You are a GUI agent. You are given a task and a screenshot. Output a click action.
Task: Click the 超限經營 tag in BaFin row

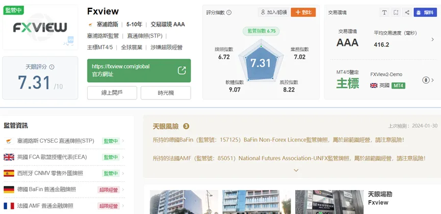[109, 190]
